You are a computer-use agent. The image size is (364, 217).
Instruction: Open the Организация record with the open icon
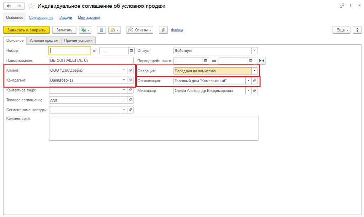[255, 80]
